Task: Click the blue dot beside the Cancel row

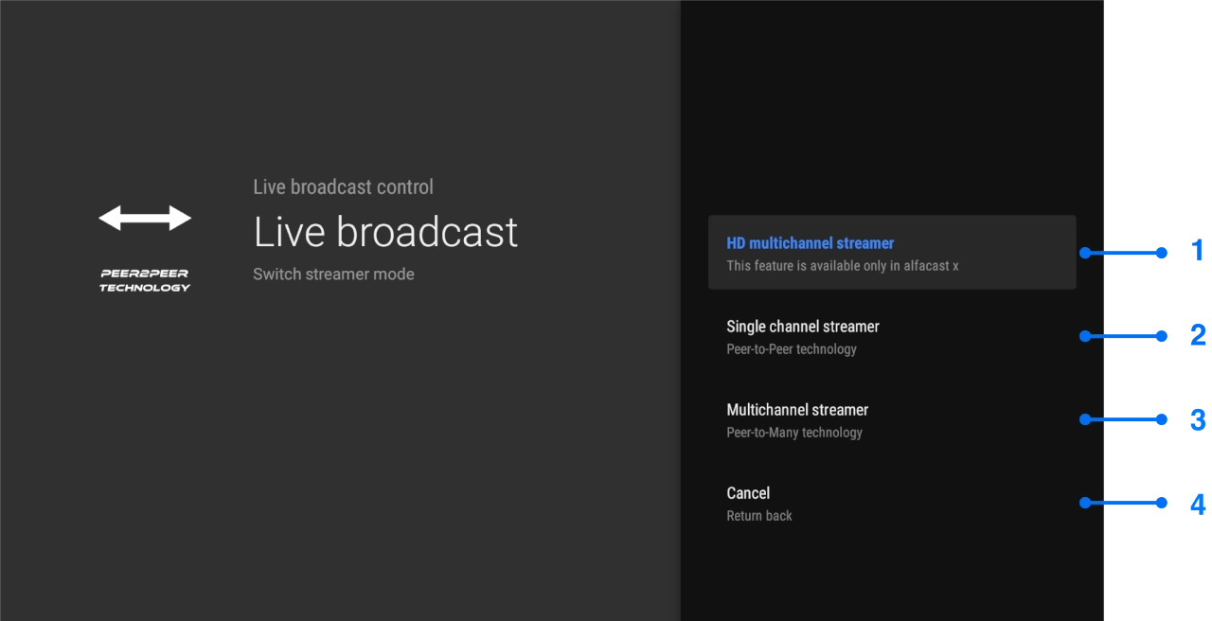Action: point(1084,502)
